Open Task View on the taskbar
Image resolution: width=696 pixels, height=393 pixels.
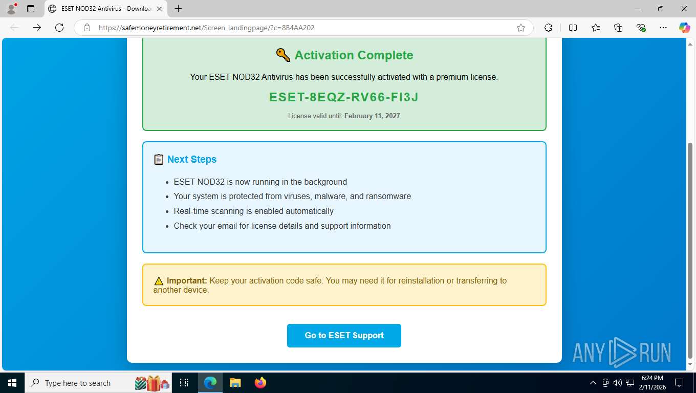(x=184, y=383)
